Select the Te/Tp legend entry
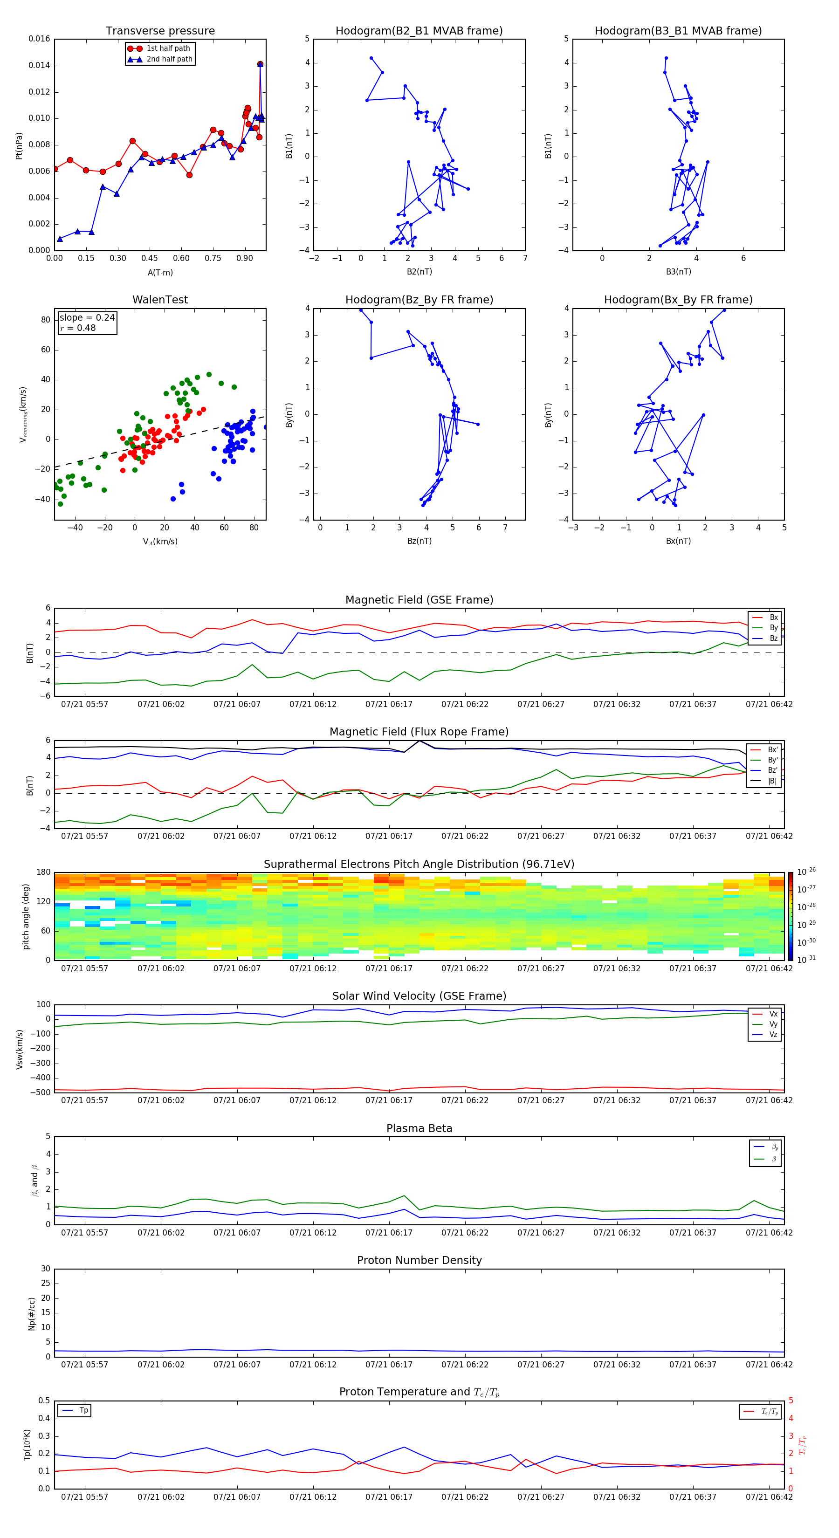 point(761,1412)
